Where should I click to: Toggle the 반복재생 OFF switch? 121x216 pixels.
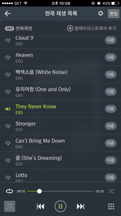click(10, 29)
